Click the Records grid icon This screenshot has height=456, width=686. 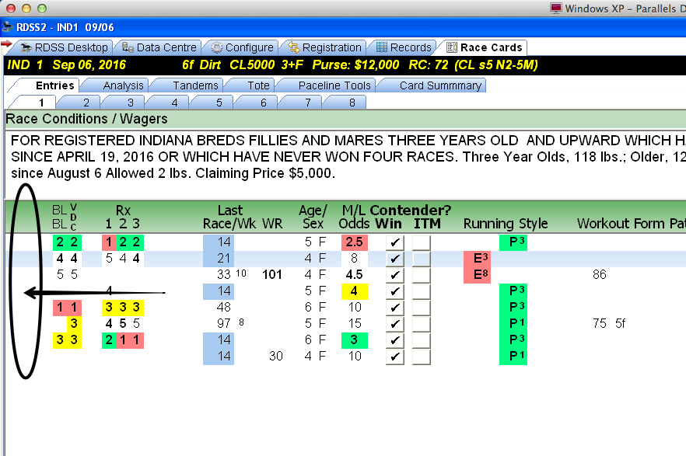coord(381,47)
